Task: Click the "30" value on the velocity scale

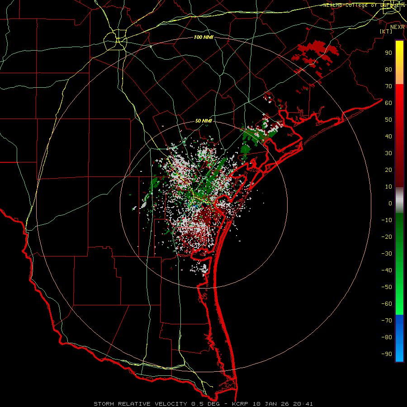Action: coord(388,153)
